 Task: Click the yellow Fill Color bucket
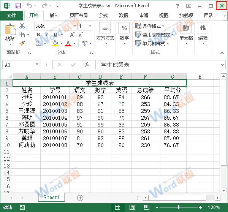pos(55,44)
